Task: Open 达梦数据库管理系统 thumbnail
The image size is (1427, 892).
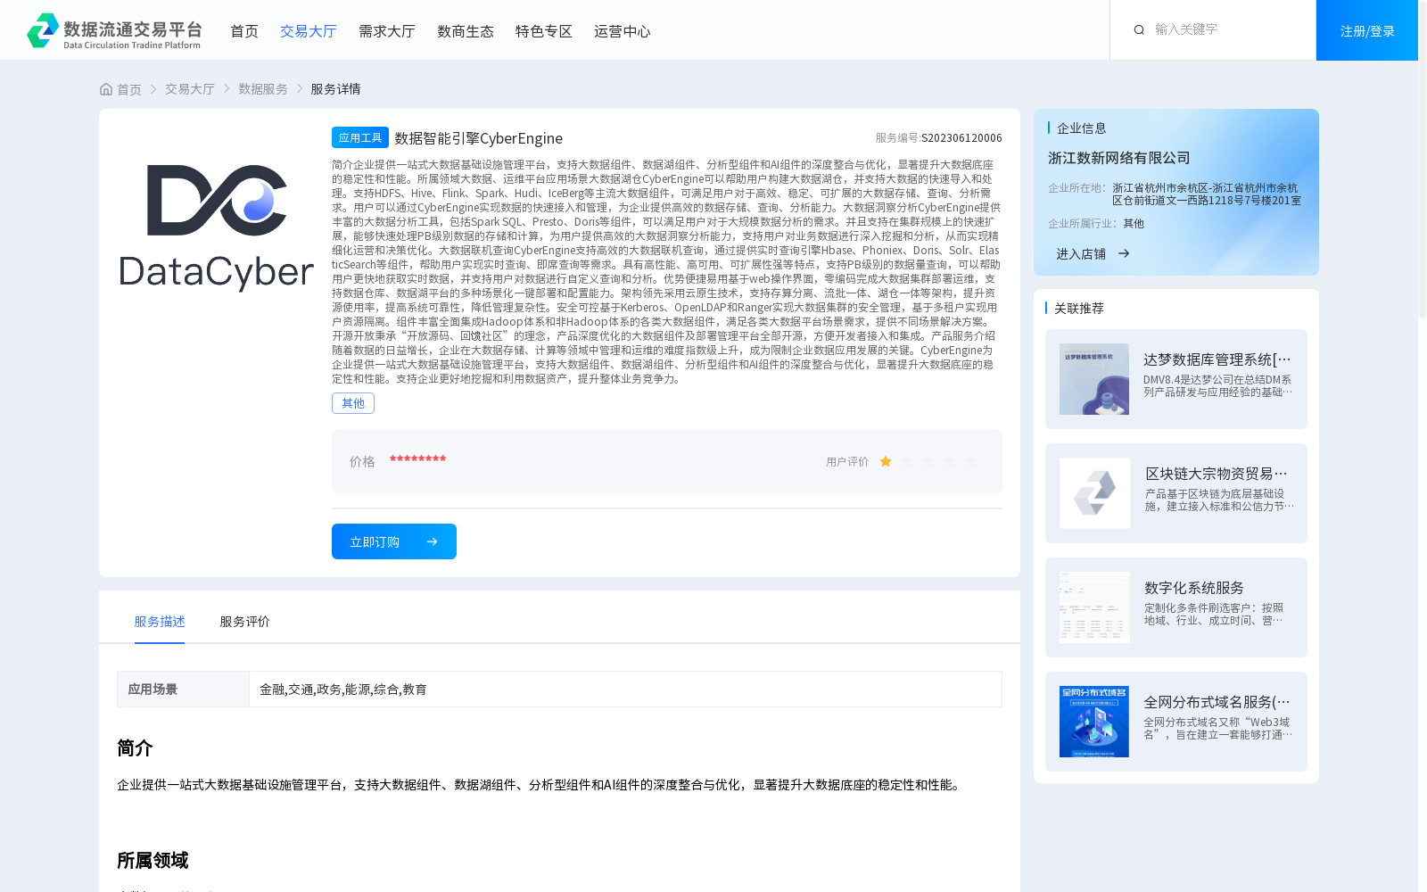Action: (x=1094, y=379)
